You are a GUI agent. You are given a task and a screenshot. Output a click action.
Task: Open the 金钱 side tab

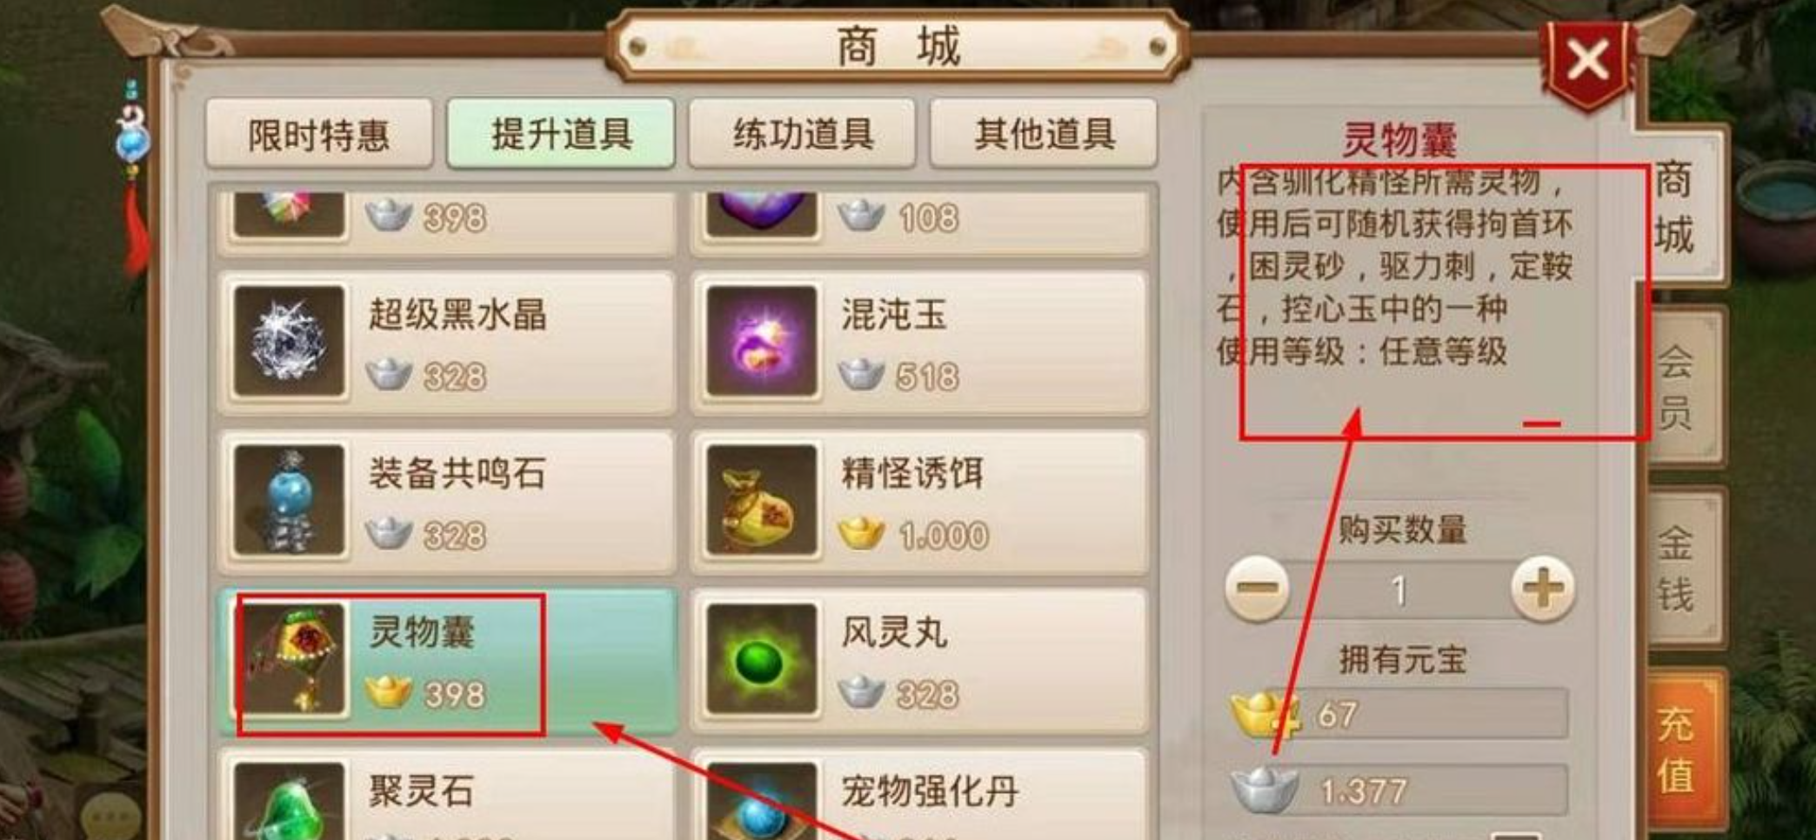[1677, 569]
